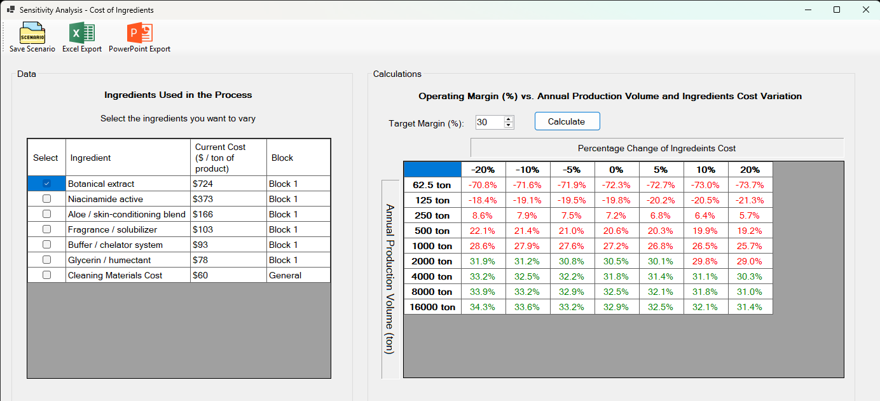Maximize the Sensitivity Analysis window
This screenshot has width=880, height=401.
click(837, 10)
